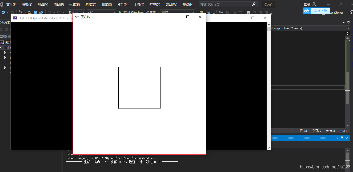353x172 pixels.
Task: Click inside the 搜索 (Ctrl+Q) search box
Action: 227,4
